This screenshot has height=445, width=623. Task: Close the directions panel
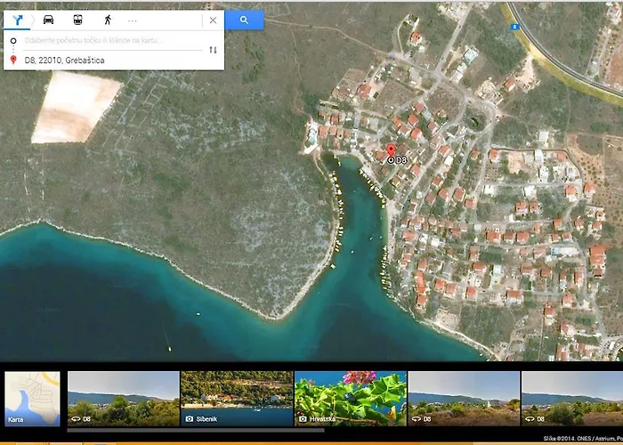click(213, 20)
